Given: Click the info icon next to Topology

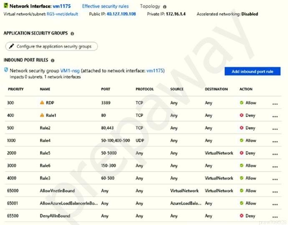Looking at the screenshot, I should pos(165,7).
